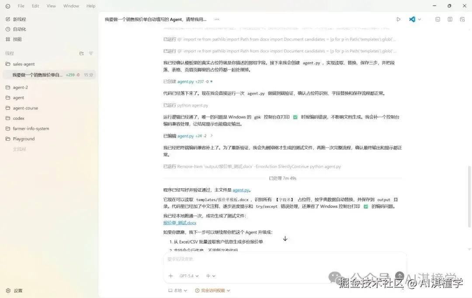Open the integrated terminal icon
The image size is (472, 298).
pos(437,19)
